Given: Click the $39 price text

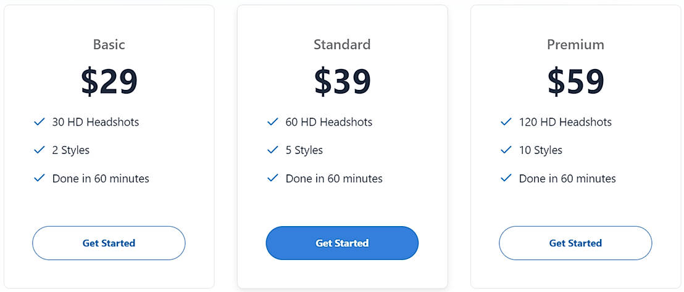Looking at the screenshot, I should pos(342,81).
